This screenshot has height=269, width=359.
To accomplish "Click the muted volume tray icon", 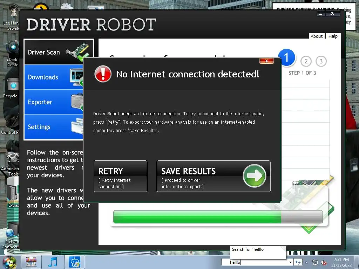I will [324, 263].
